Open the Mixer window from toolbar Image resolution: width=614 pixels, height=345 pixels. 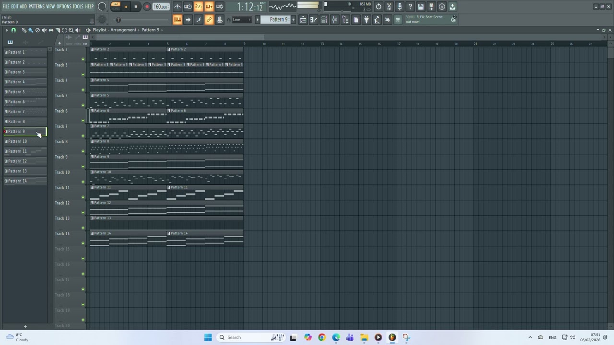(x=335, y=20)
